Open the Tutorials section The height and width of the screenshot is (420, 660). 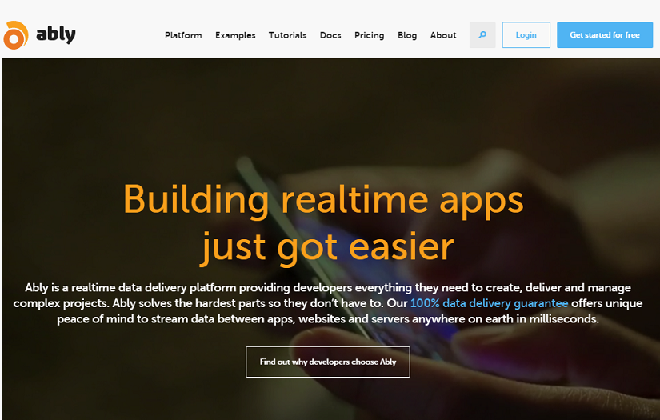point(287,35)
